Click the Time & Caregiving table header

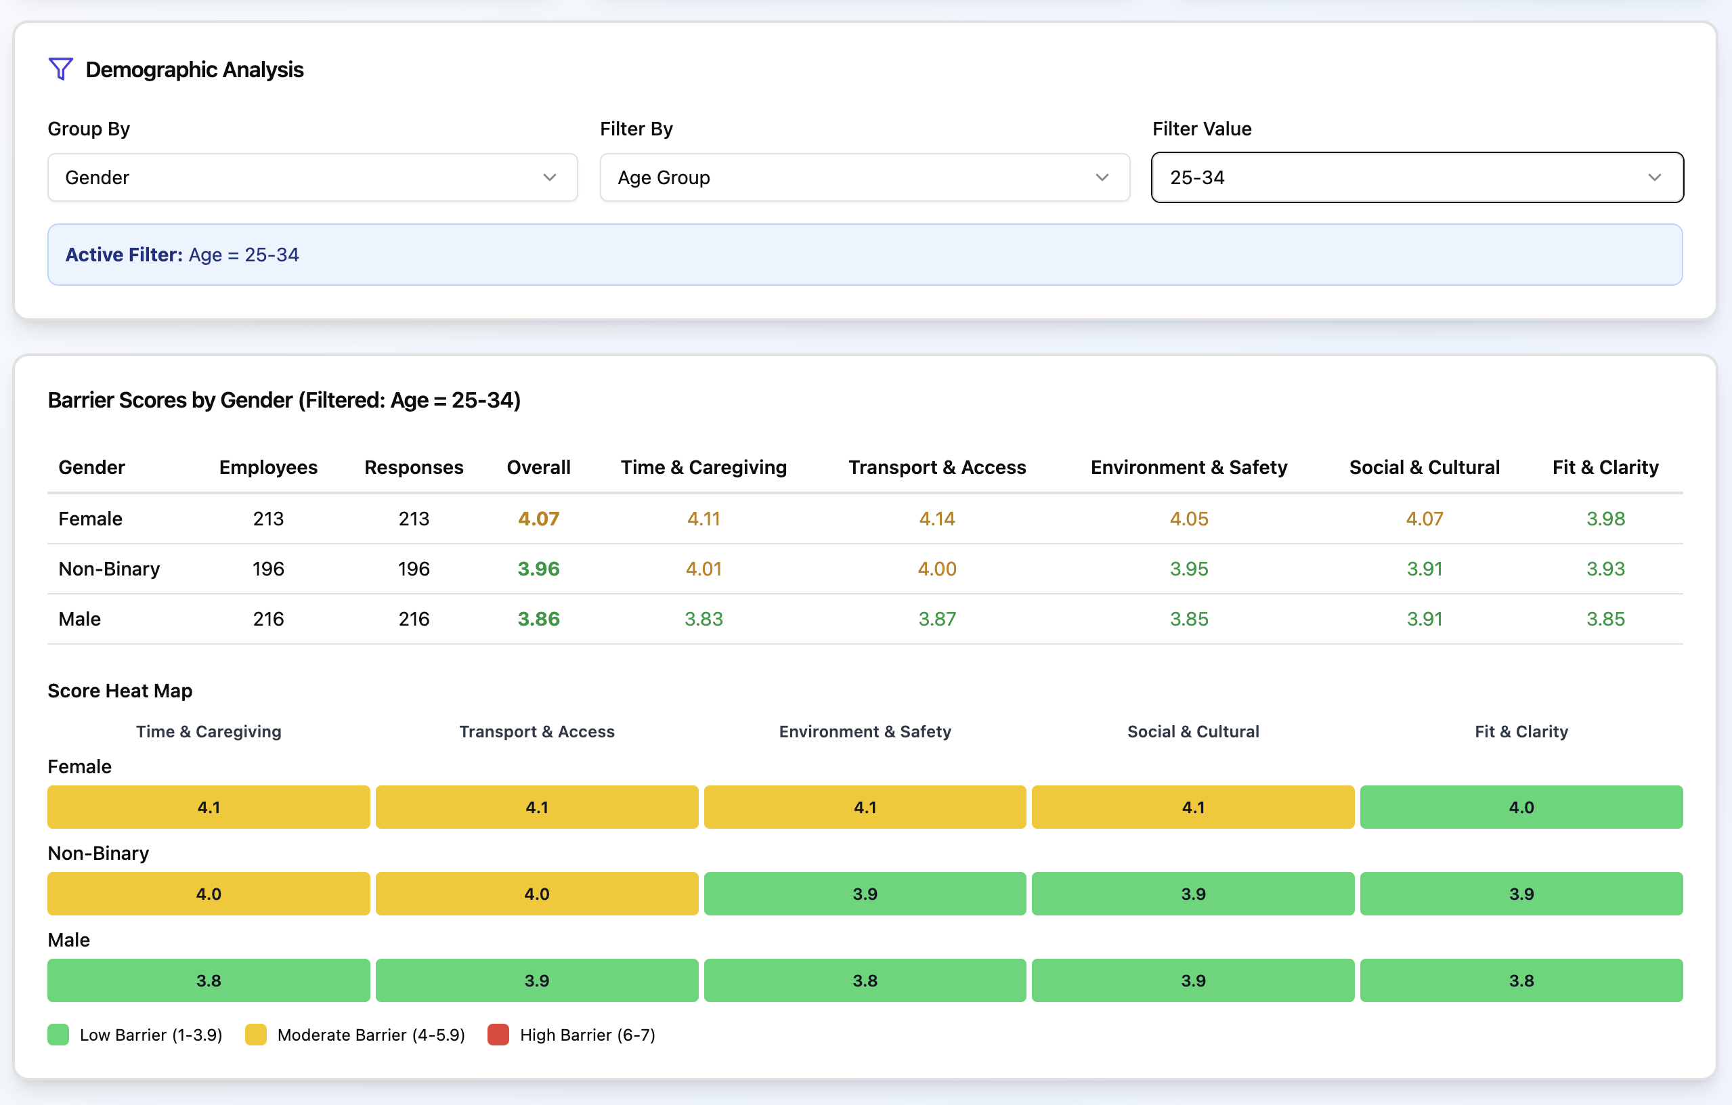pyautogui.click(x=703, y=468)
